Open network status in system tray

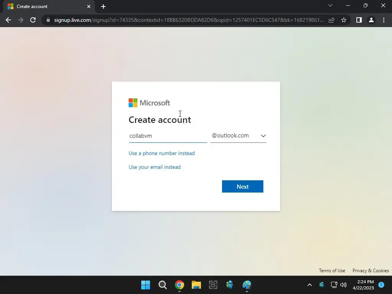click(x=334, y=285)
